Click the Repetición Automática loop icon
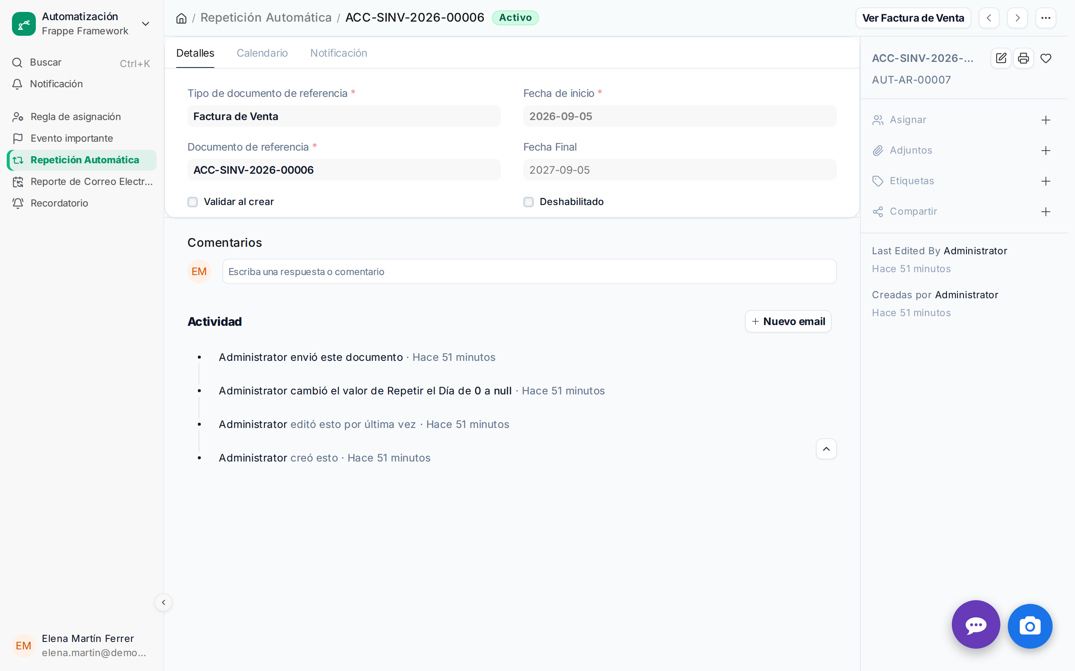 (18, 160)
